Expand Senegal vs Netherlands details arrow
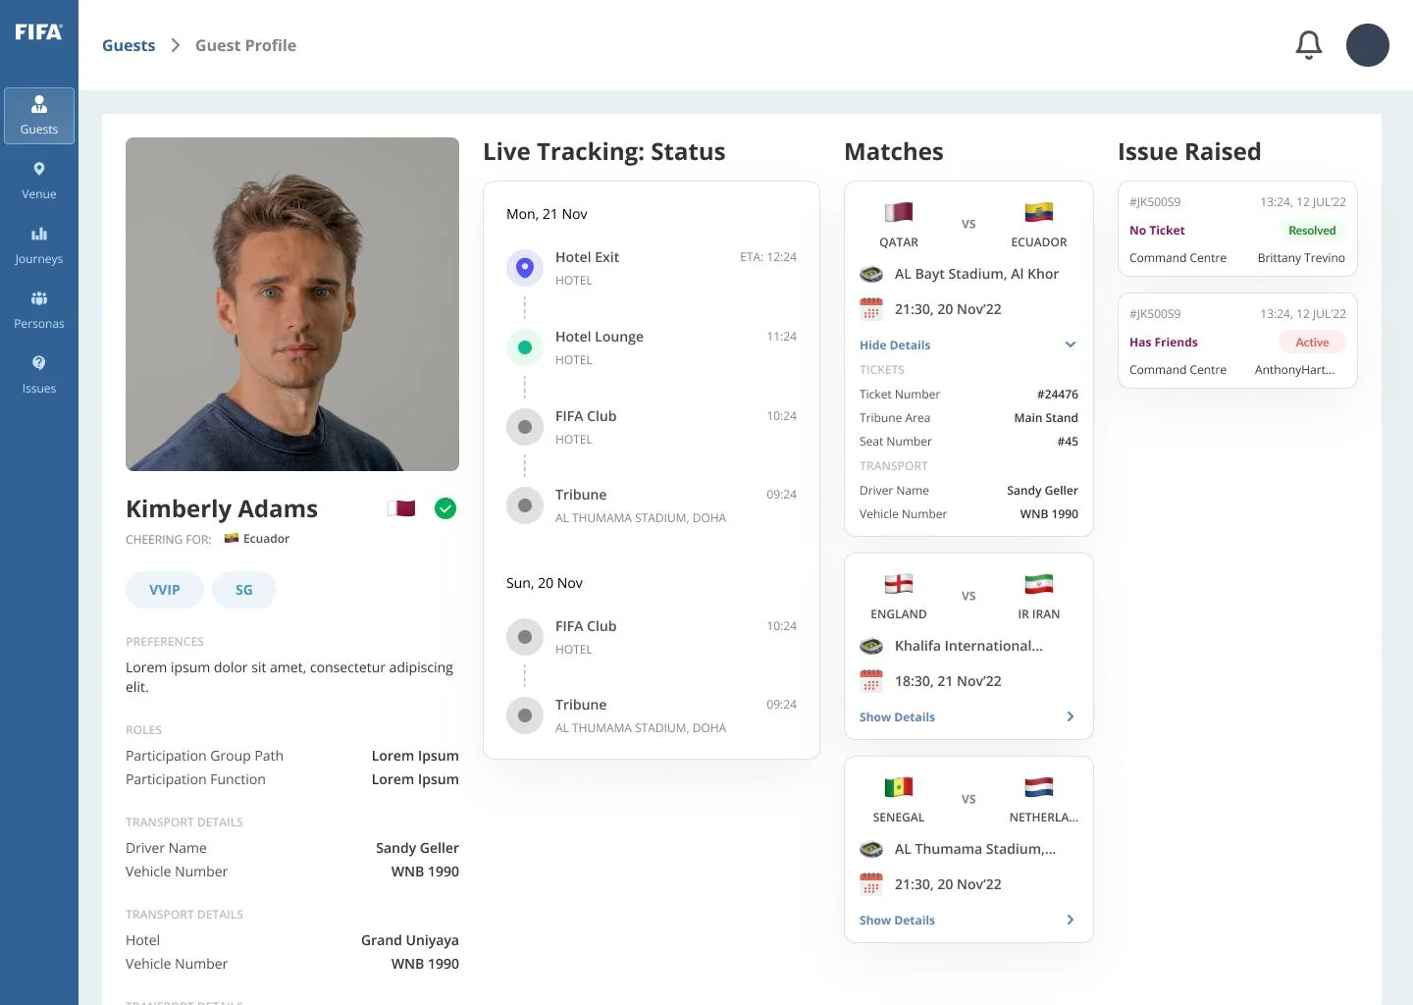 [x=1071, y=920]
